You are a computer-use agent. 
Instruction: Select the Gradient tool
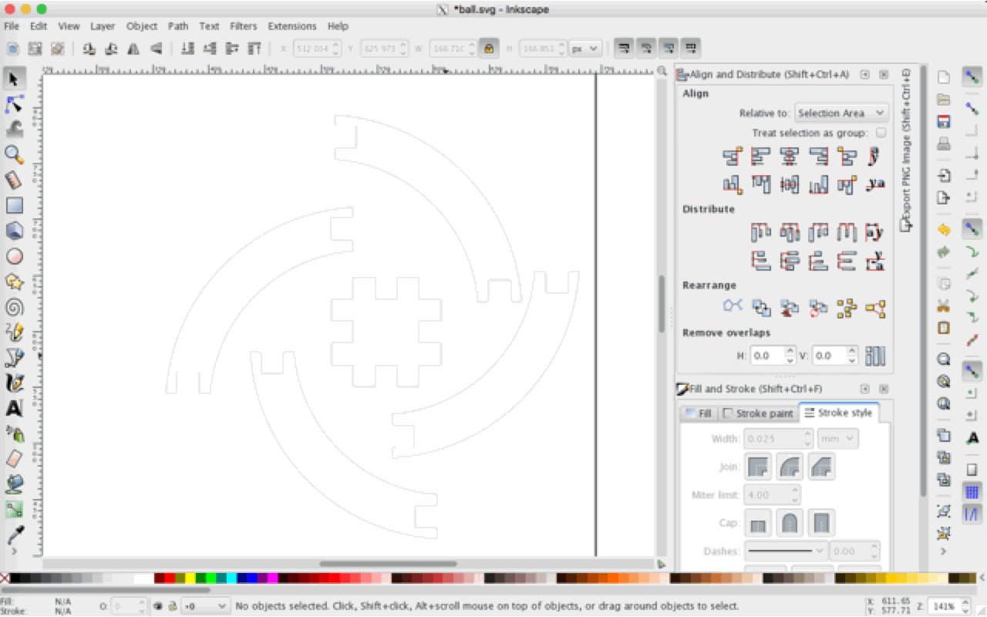pos(14,510)
